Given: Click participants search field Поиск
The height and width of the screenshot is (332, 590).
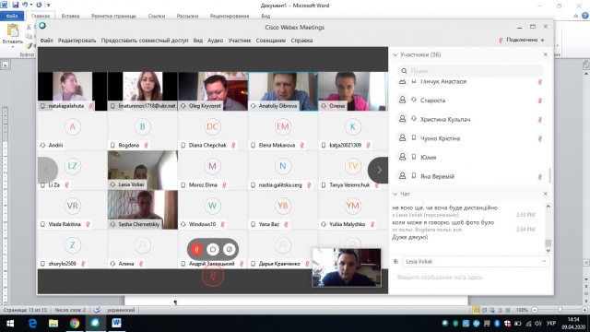Looking at the screenshot, I should tap(470, 71).
